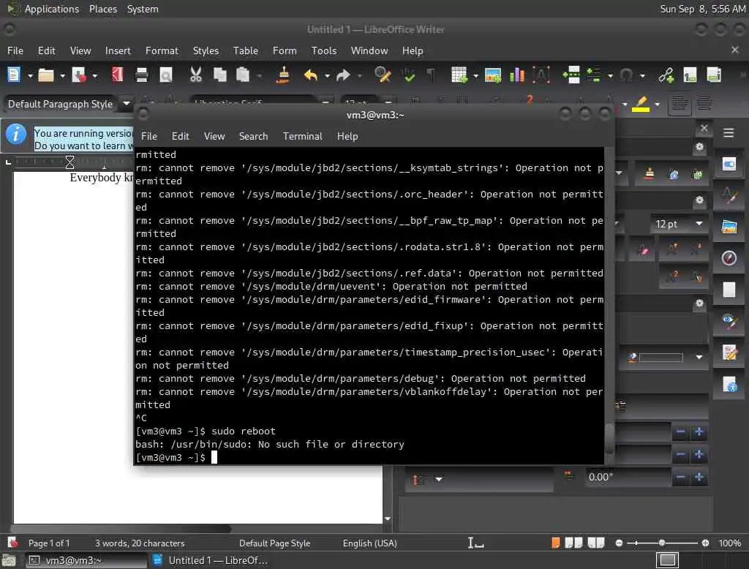Open the Writer Styles menu

coord(206,50)
